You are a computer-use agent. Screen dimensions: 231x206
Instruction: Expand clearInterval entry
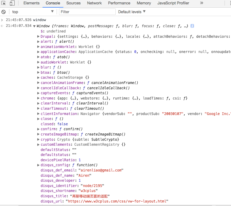(x=38, y=103)
